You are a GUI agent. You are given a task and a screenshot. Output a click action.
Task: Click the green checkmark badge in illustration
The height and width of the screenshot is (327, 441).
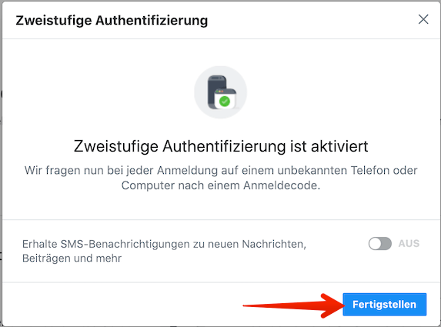(x=225, y=102)
